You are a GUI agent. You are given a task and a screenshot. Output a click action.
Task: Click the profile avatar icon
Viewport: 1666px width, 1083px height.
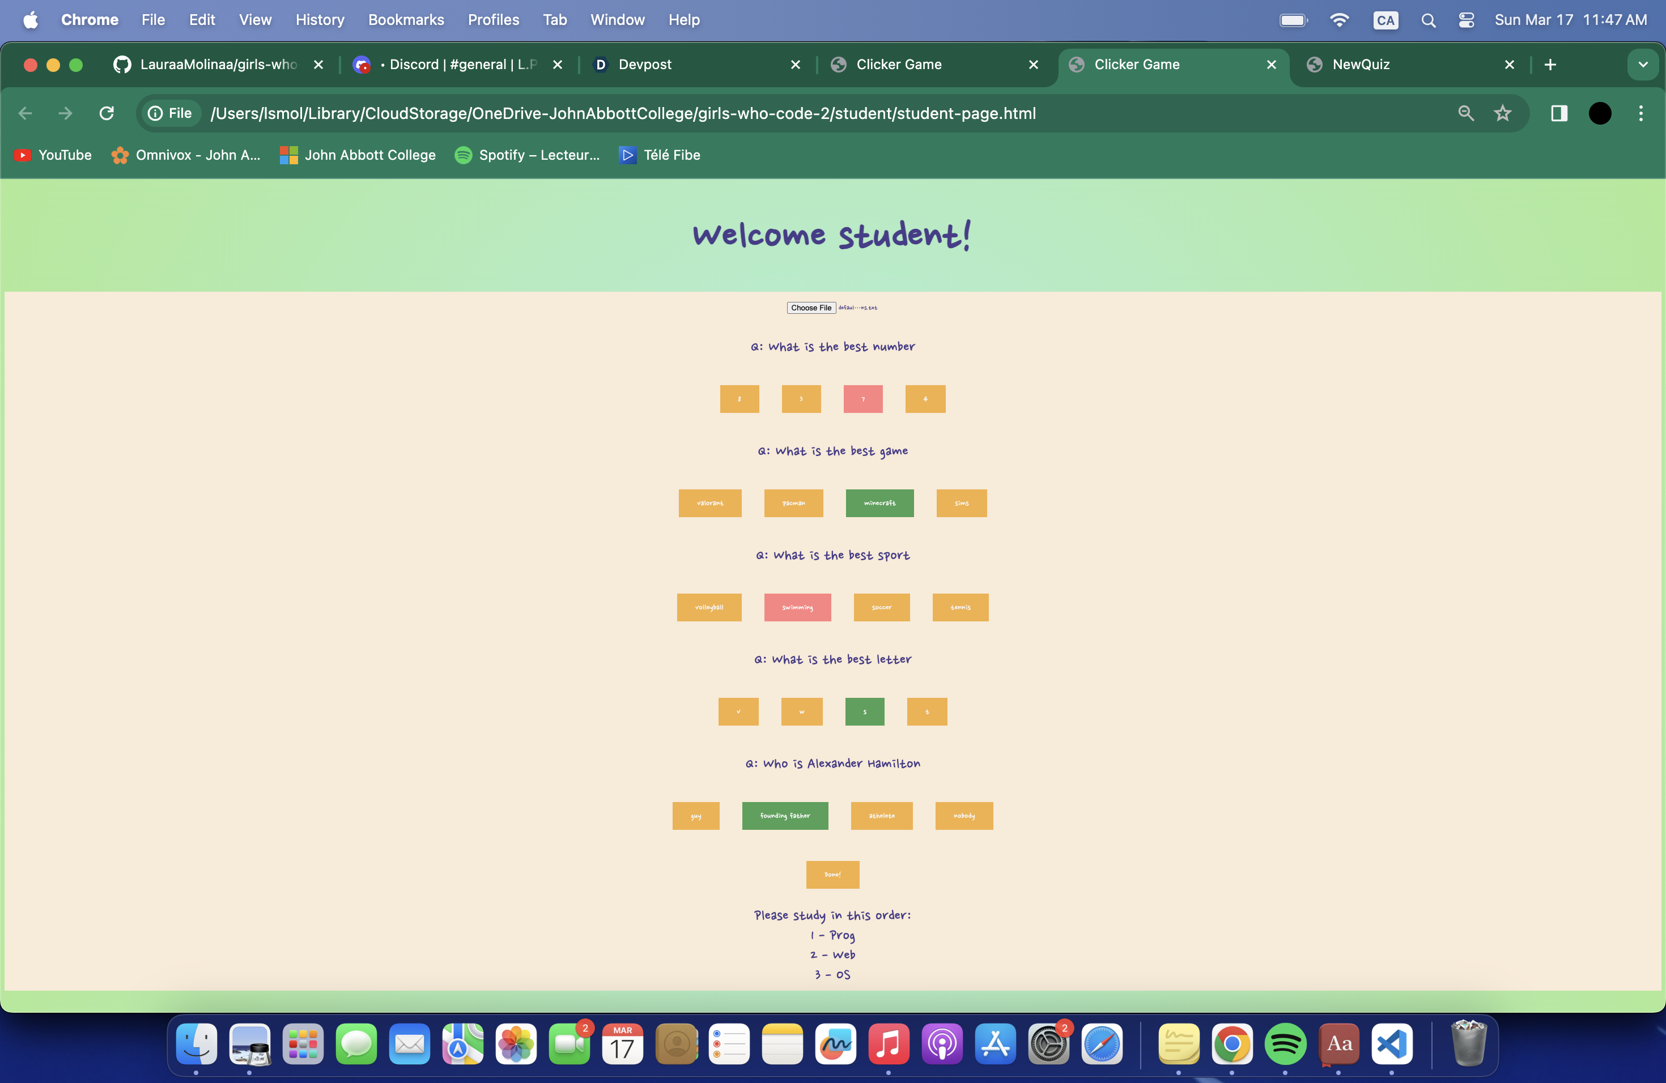pyautogui.click(x=1600, y=113)
